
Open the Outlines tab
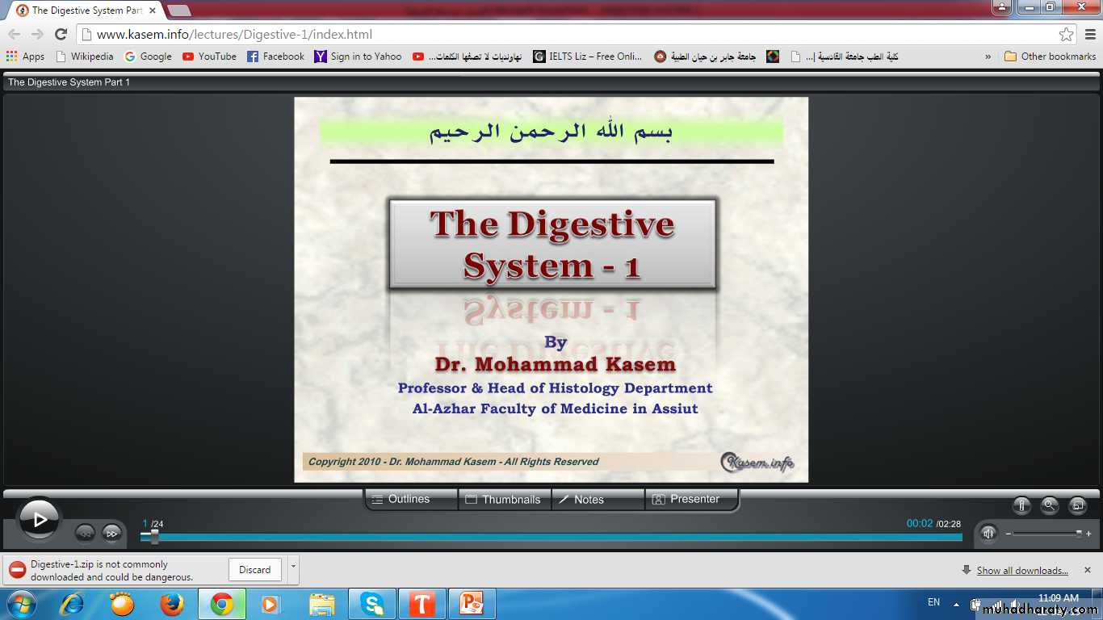(x=410, y=500)
